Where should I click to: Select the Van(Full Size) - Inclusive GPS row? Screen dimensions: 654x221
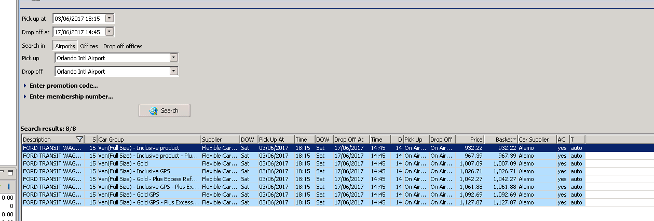pos(303,171)
